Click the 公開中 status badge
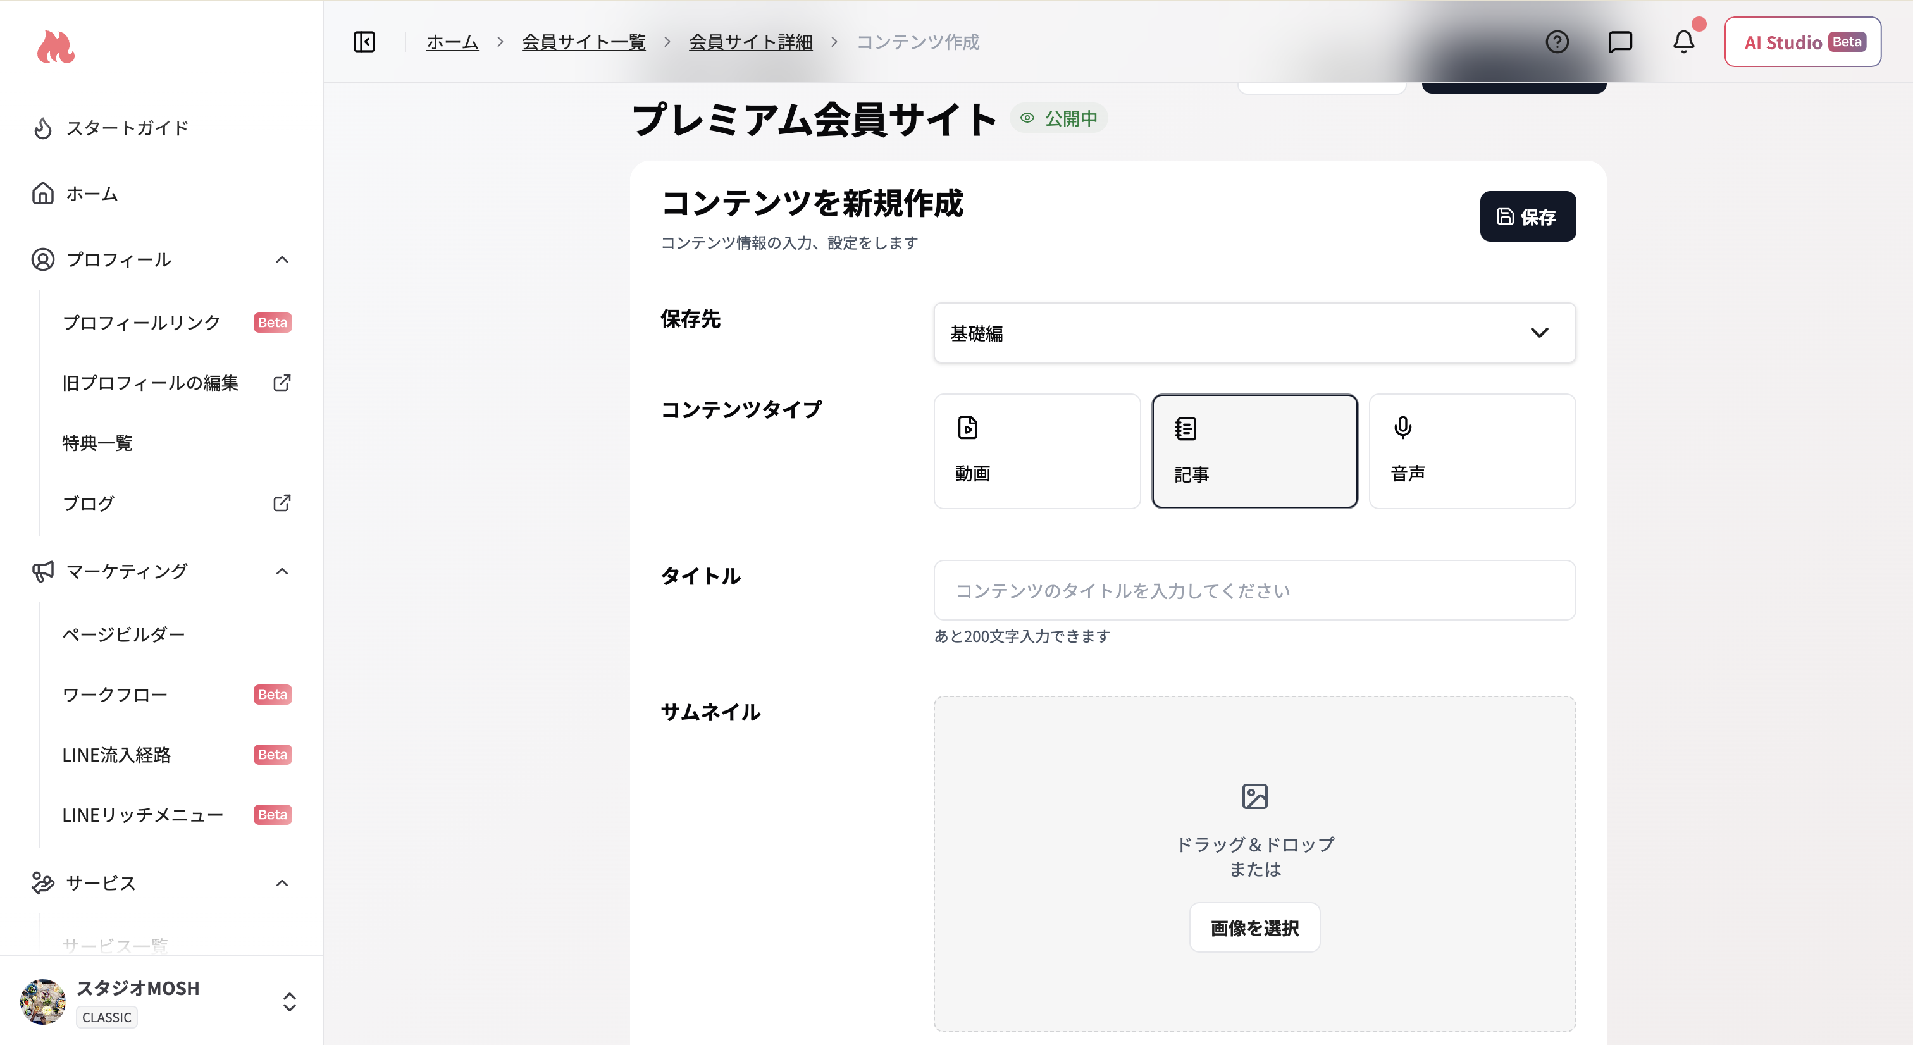The width and height of the screenshot is (1913, 1045). click(1058, 118)
